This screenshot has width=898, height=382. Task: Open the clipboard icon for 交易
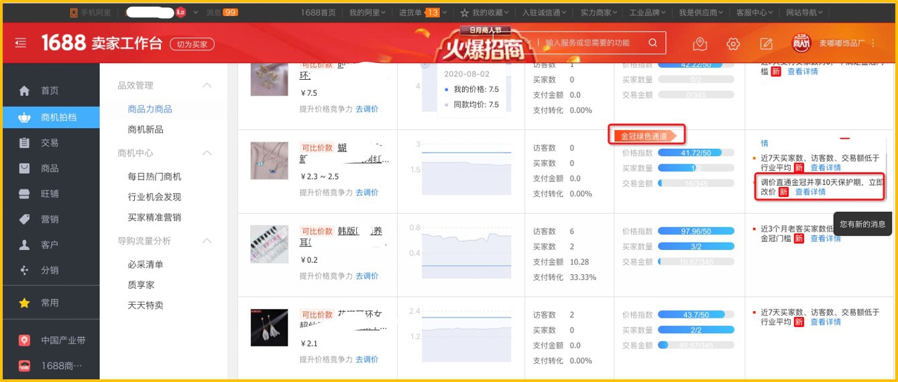tap(25, 143)
